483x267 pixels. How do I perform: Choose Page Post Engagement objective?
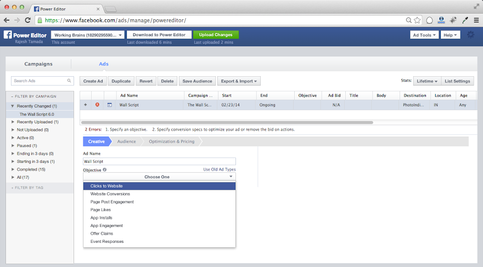pyautogui.click(x=159, y=202)
